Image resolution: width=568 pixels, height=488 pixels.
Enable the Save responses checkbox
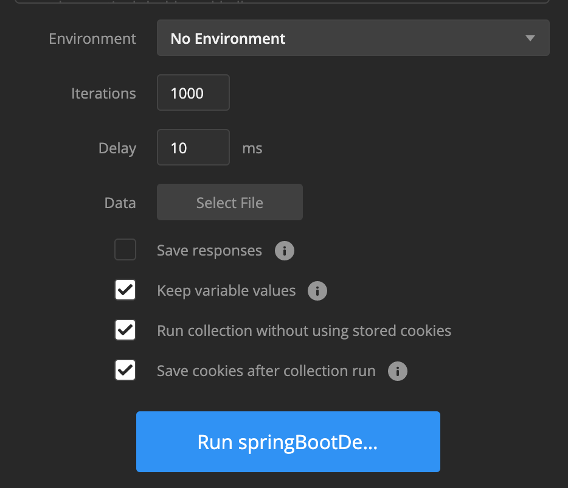125,250
